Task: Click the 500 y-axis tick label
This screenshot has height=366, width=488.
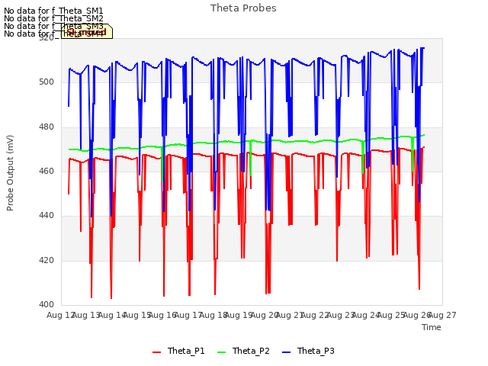Action: (x=47, y=82)
